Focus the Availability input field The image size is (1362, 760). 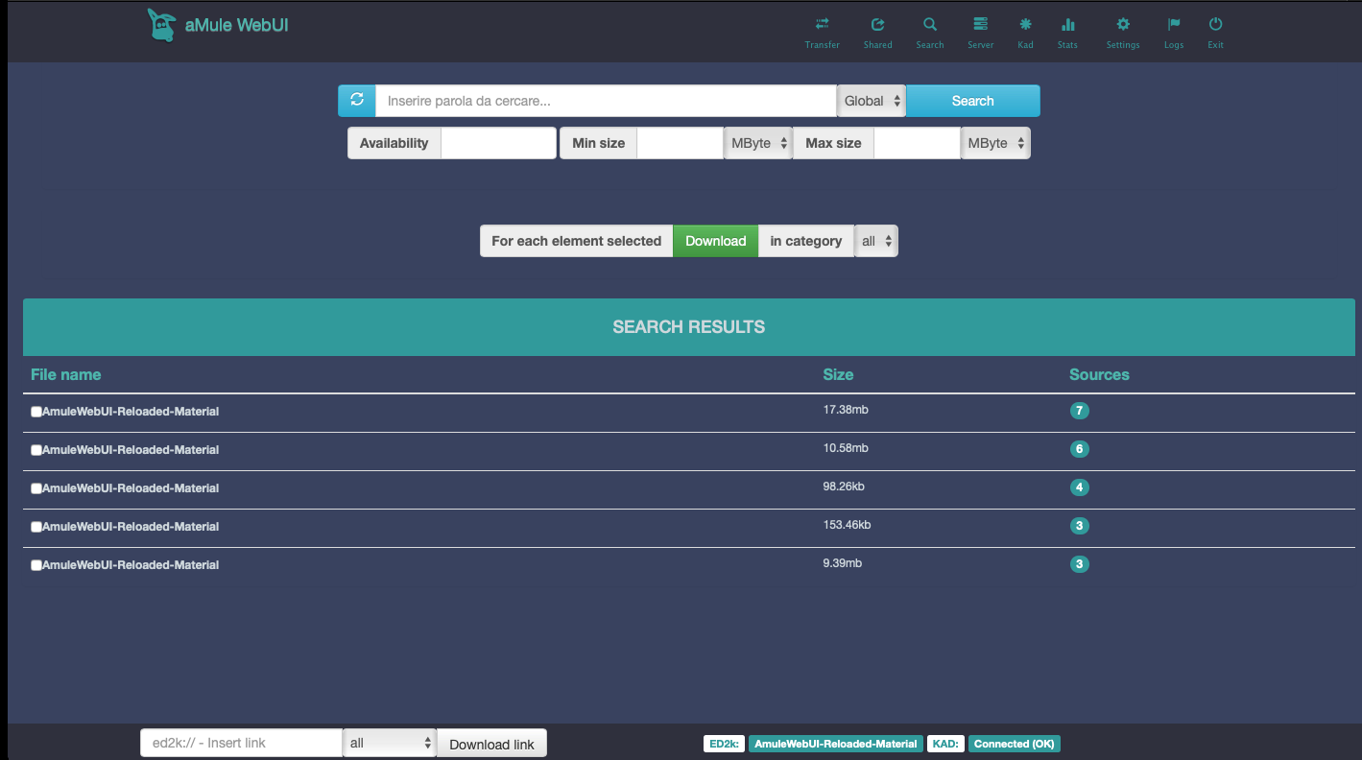498,143
